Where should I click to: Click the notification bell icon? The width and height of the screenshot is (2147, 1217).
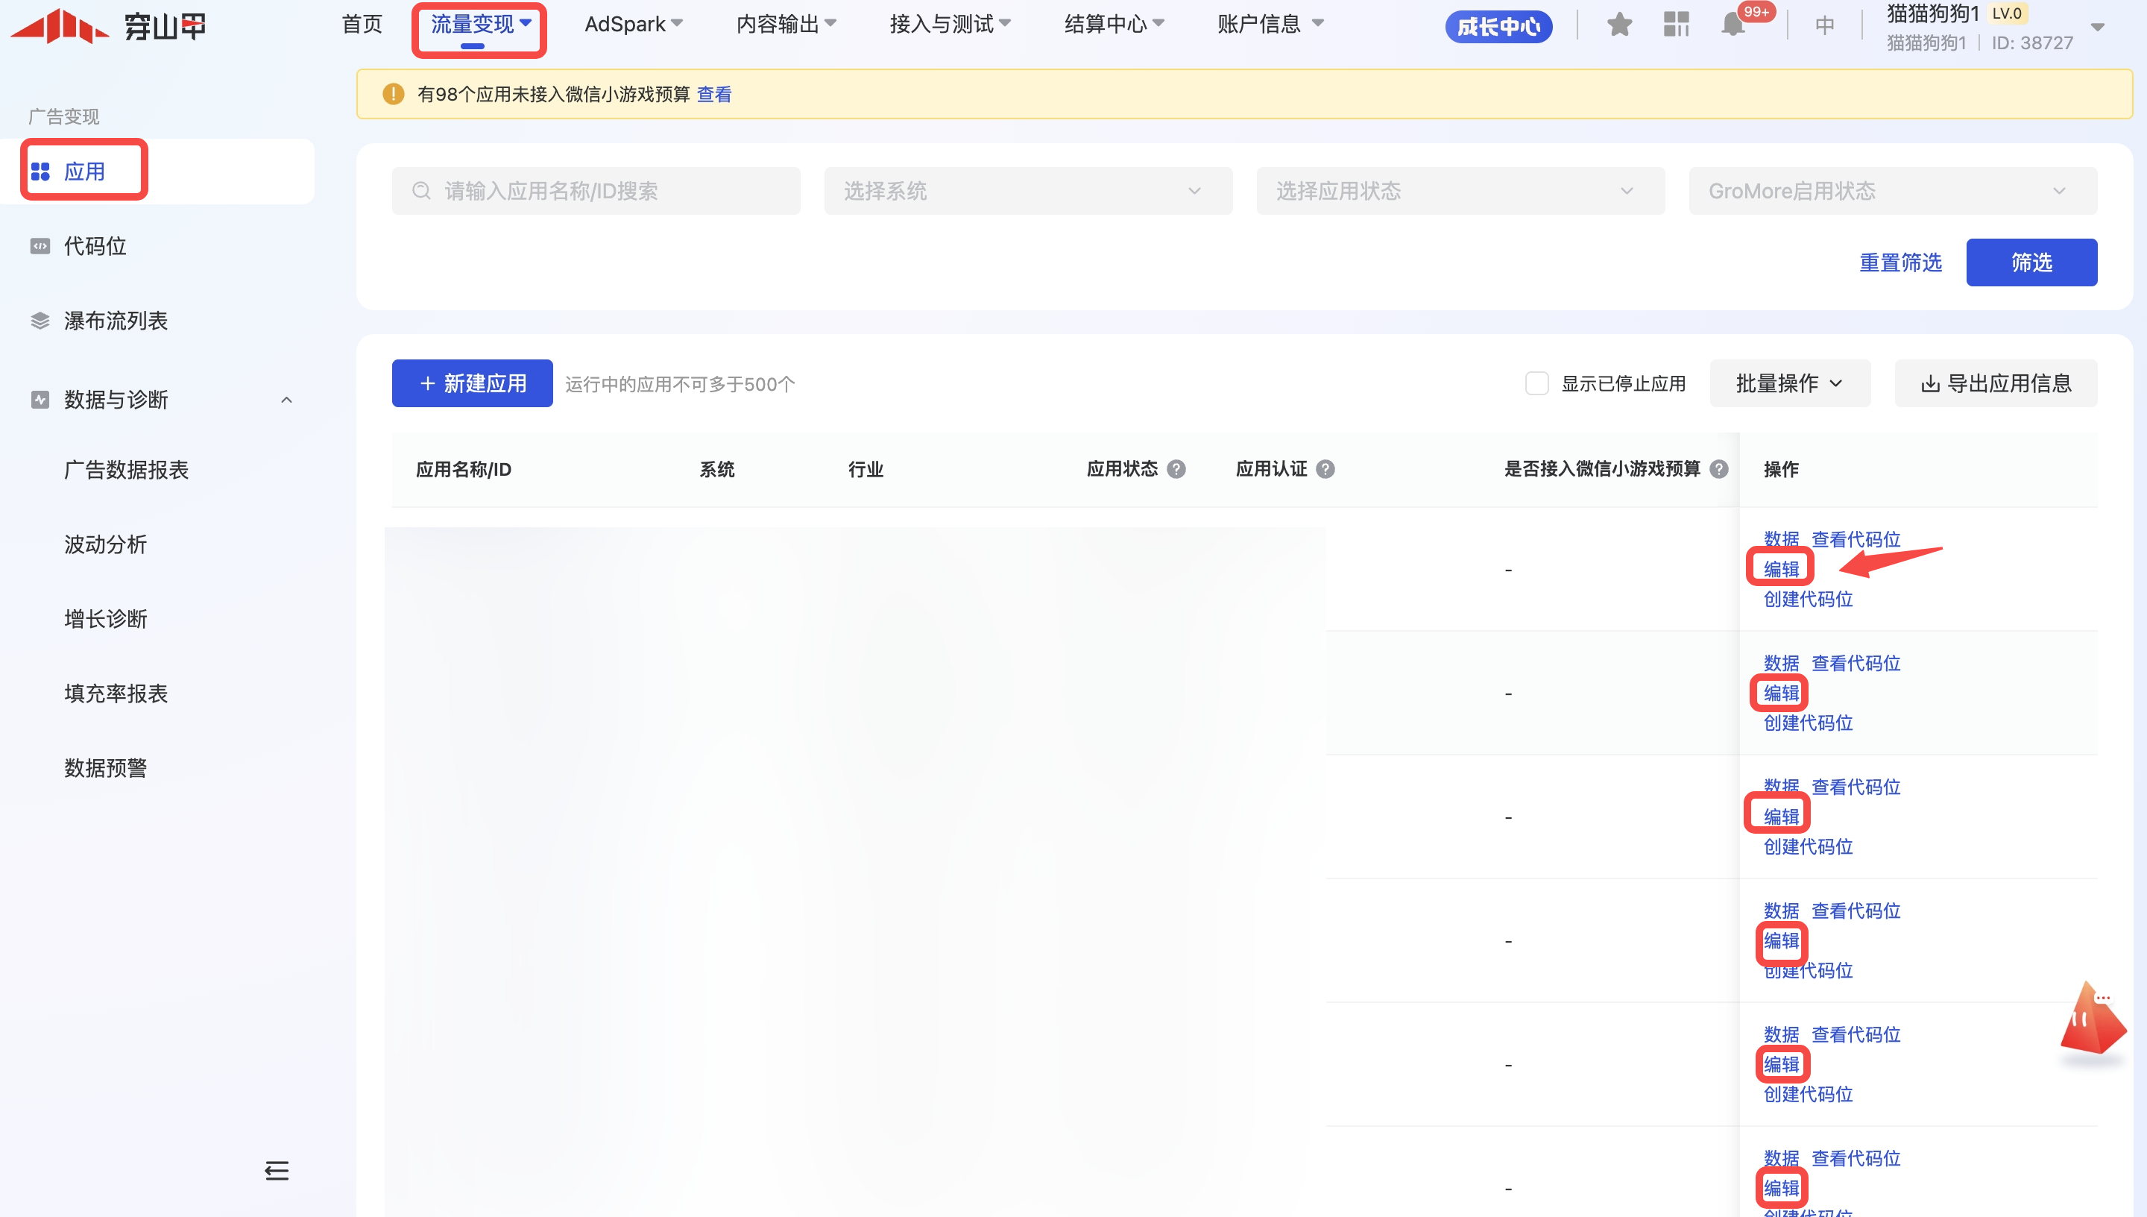pos(1733,25)
